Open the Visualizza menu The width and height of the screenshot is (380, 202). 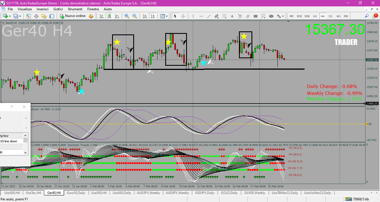click(25, 9)
